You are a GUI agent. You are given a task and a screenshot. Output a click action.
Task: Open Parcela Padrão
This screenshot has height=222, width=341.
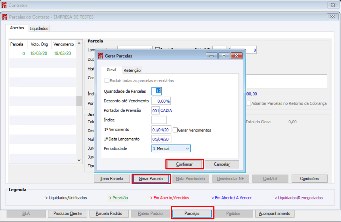pos(109,214)
